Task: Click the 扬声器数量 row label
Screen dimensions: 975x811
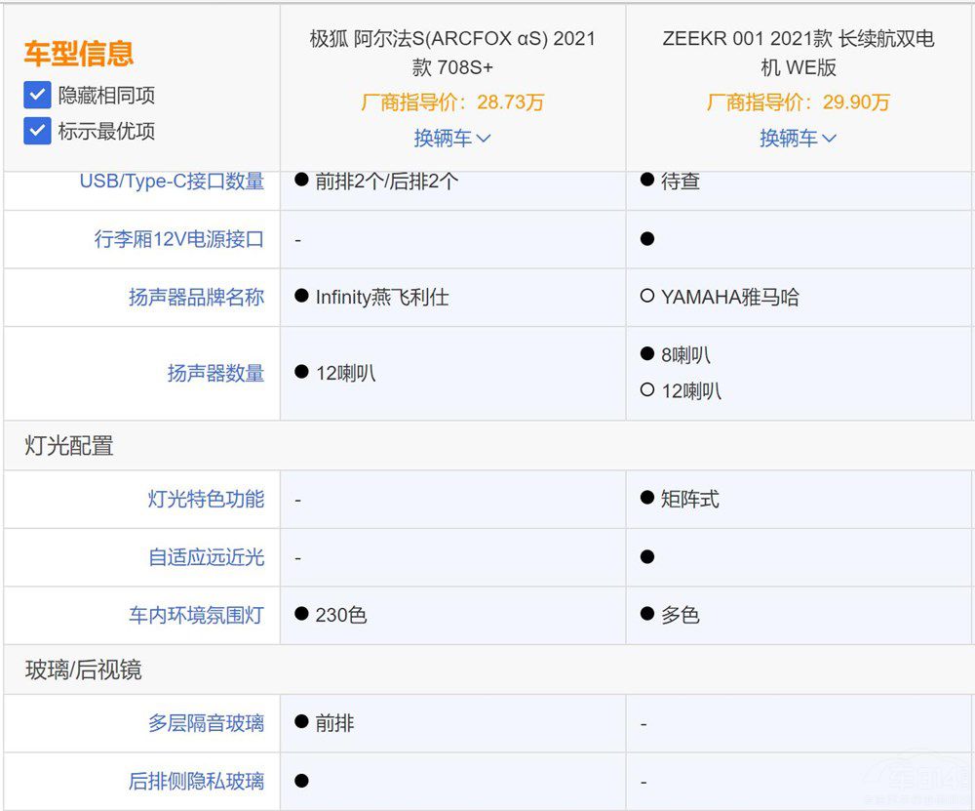Action: (x=215, y=373)
